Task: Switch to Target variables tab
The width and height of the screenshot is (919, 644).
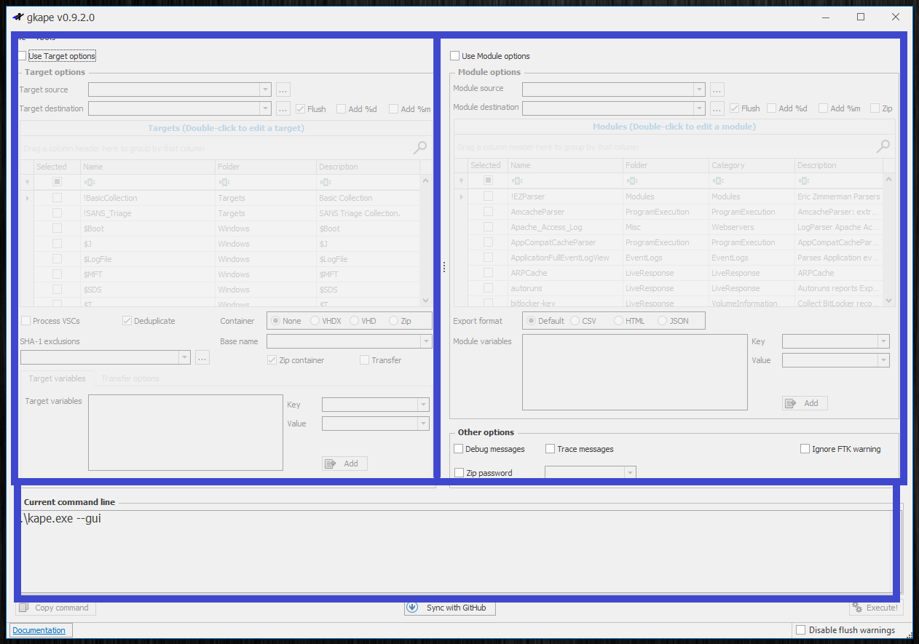Action: (x=58, y=378)
